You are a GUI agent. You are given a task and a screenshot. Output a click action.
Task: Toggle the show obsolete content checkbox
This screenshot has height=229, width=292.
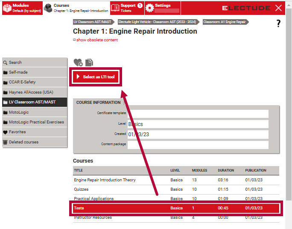pyautogui.click(x=74, y=40)
